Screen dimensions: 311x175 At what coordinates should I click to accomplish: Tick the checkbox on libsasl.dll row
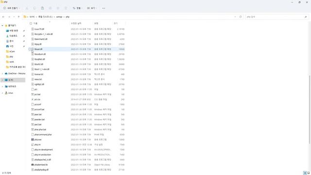coord(30,49)
